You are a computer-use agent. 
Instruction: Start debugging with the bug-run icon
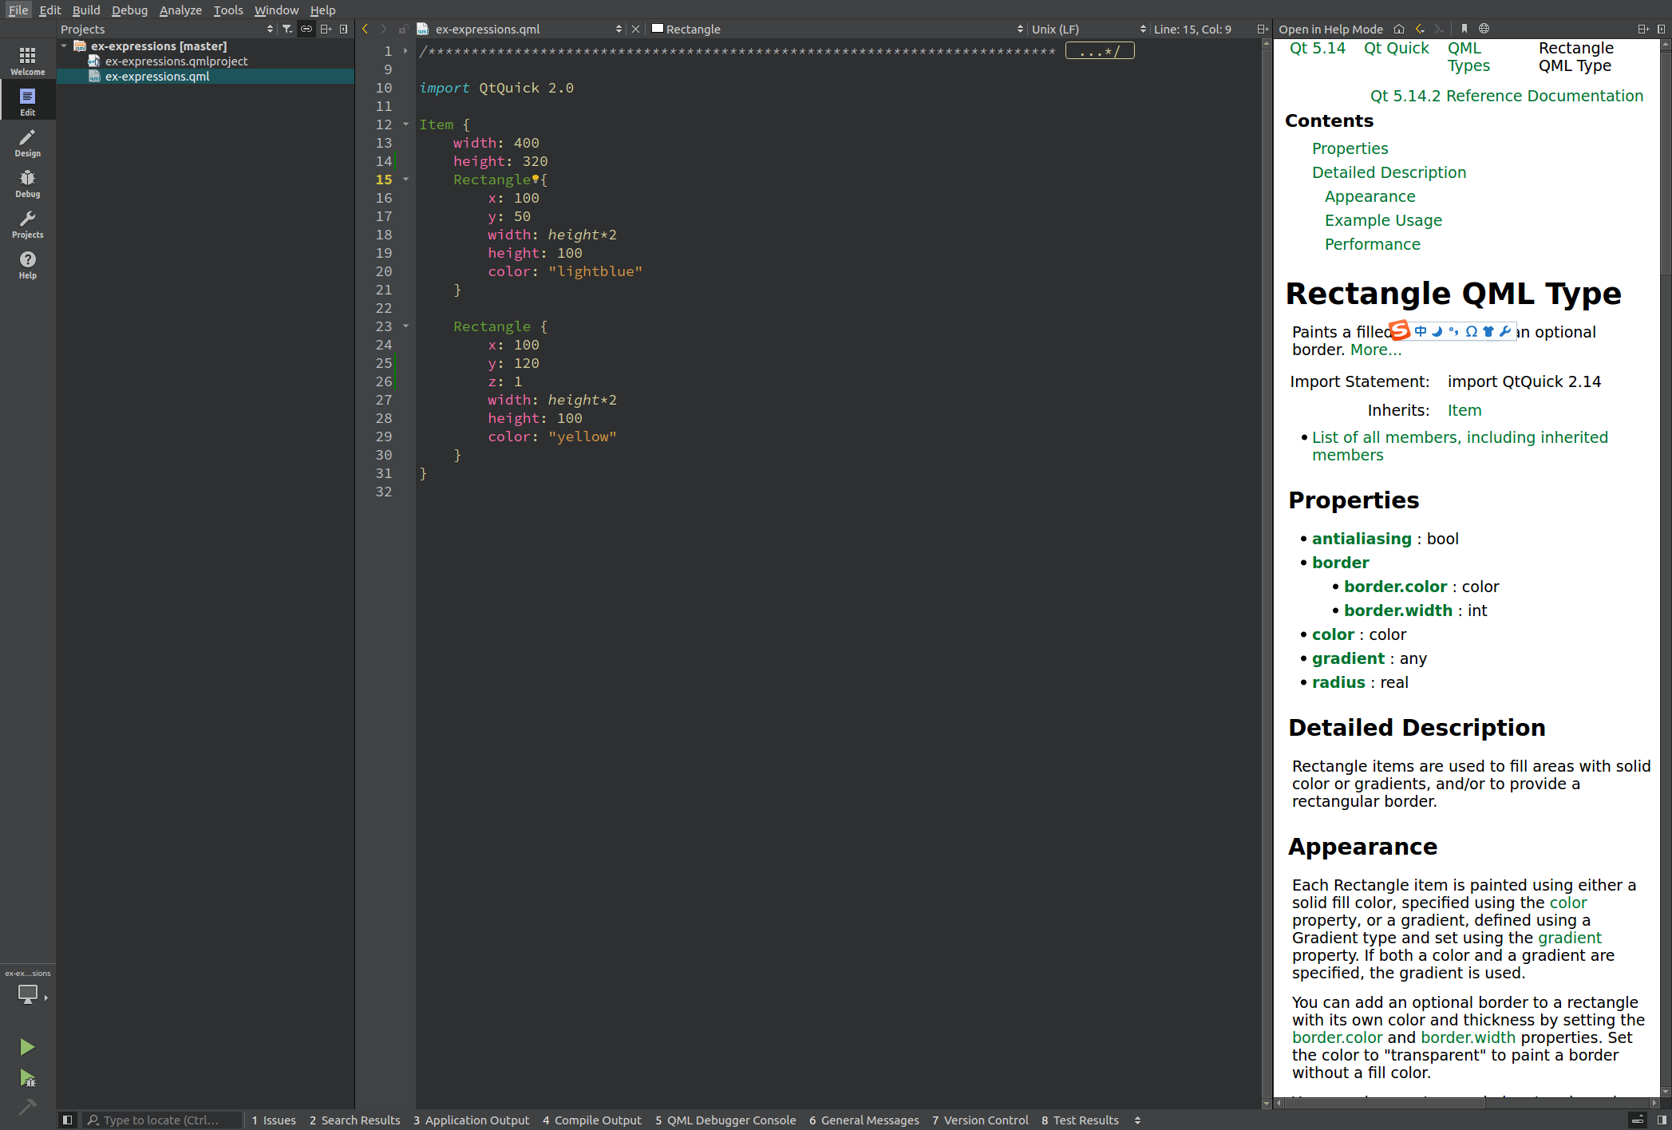tap(27, 1079)
